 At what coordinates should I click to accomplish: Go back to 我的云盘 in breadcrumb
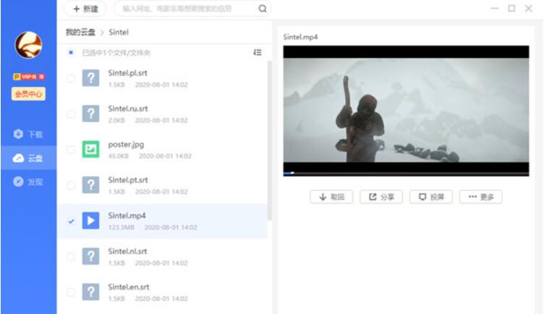[x=80, y=33]
